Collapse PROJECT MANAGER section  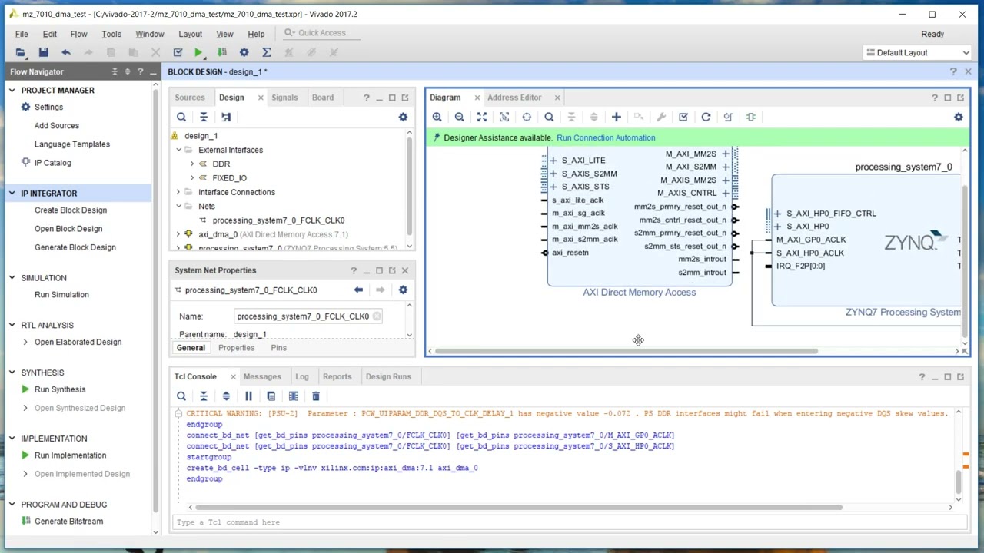coord(12,91)
